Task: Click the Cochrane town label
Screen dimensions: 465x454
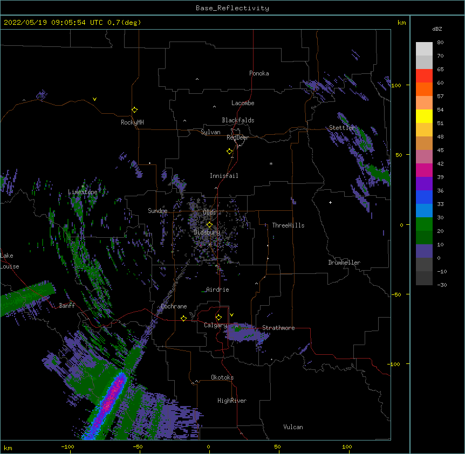Action: tap(174, 306)
